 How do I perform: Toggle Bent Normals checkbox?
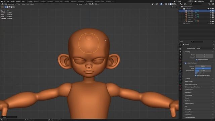coord(196,73)
